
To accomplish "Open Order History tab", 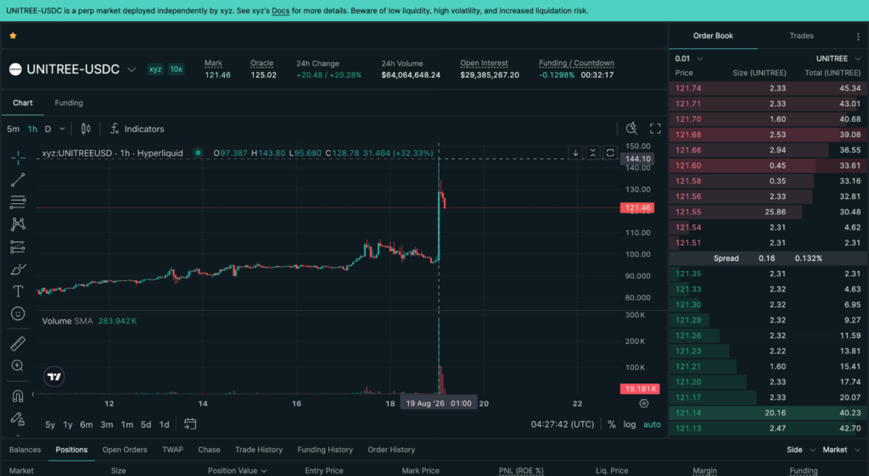I will [391, 450].
